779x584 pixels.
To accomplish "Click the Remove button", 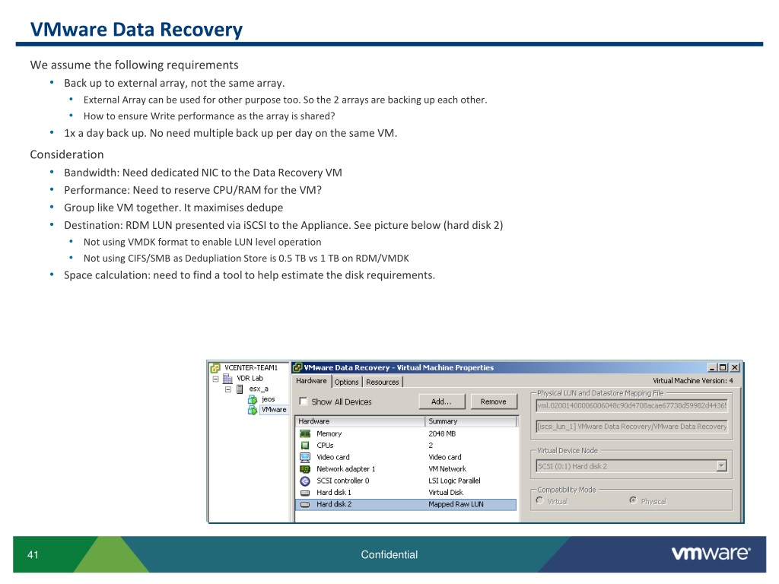I will (x=493, y=401).
